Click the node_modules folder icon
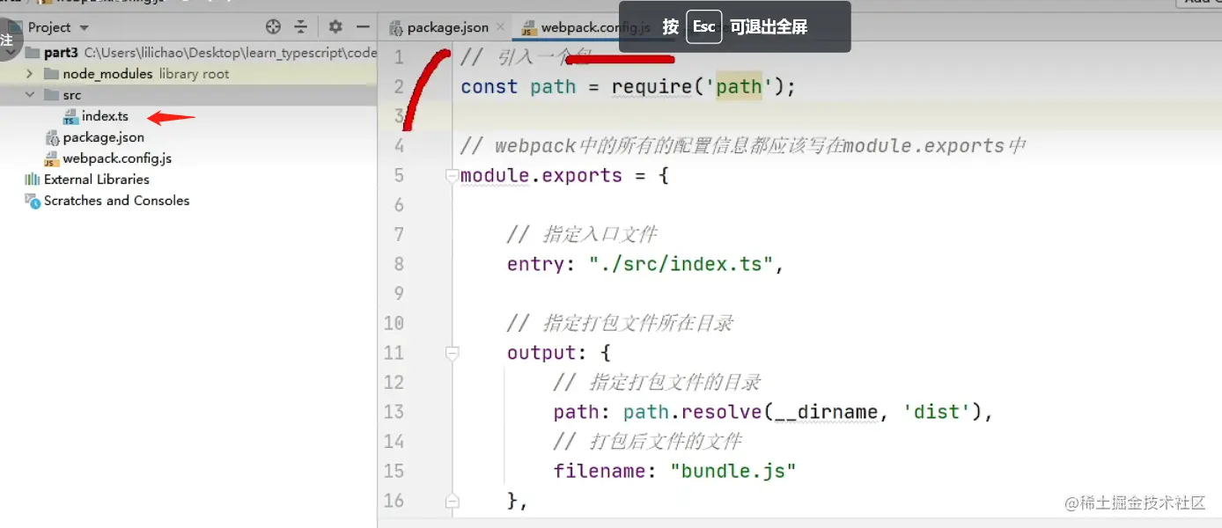The height and width of the screenshot is (528, 1222). (51, 74)
